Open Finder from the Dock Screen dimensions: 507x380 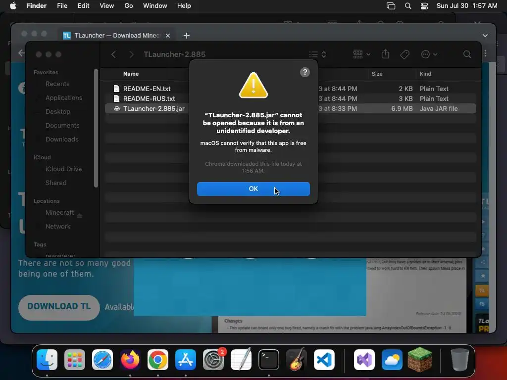[x=47, y=360]
